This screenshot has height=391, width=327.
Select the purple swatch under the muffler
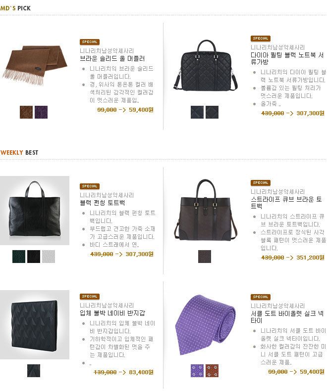pos(41,112)
